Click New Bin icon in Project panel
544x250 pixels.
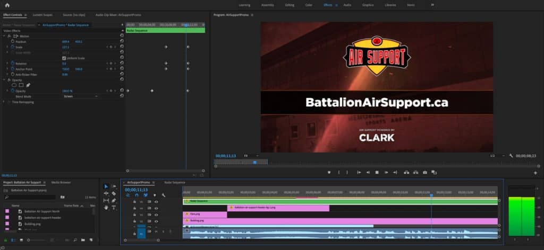point(83,239)
